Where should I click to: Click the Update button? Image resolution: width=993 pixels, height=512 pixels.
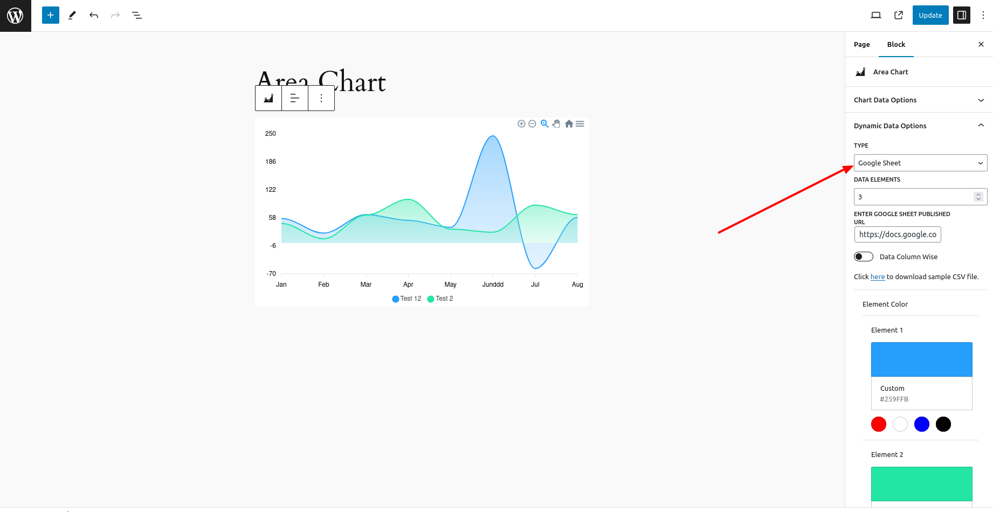tap(930, 15)
